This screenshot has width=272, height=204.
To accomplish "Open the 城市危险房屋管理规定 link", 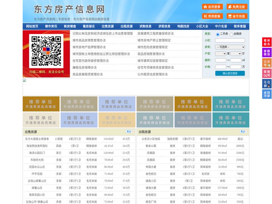I will click(x=153, y=47).
